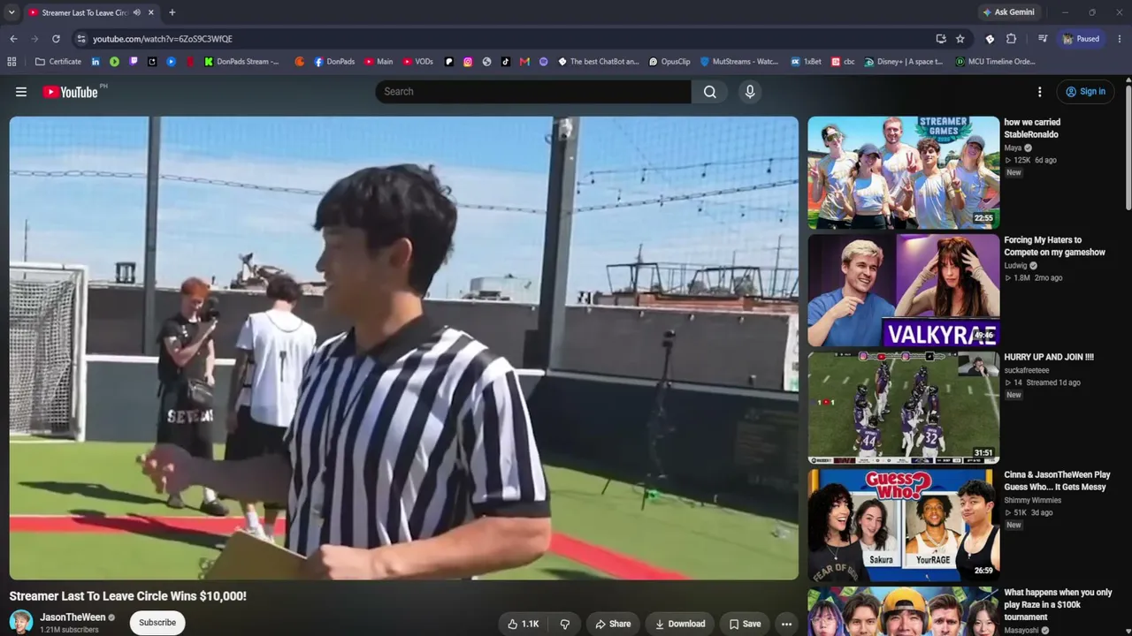This screenshot has height=636, width=1132.
Task: Open the Twitch bookmark
Action: pos(134,62)
